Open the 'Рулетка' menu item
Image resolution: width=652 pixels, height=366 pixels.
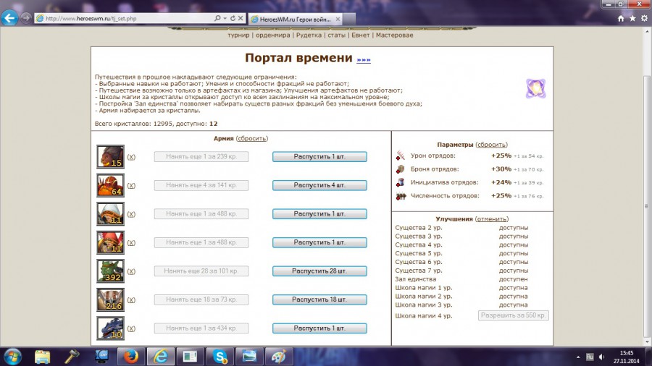click(309, 35)
